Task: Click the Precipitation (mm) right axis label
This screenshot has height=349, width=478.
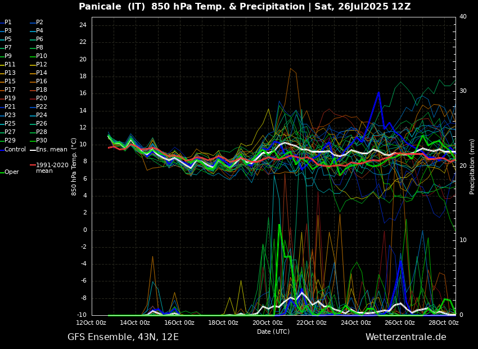Action: point(472,167)
